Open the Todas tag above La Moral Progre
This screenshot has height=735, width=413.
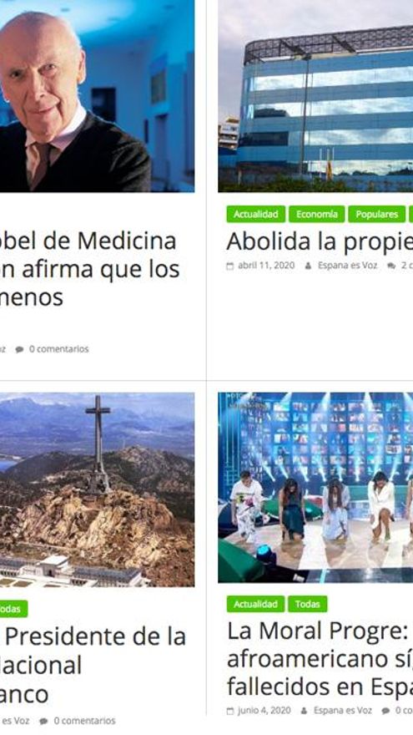pyautogui.click(x=307, y=604)
